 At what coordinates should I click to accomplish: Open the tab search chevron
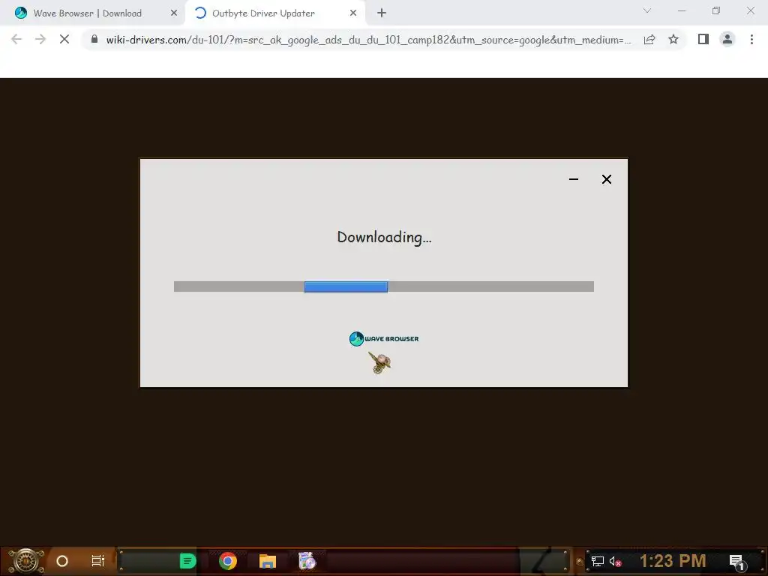tap(647, 10)
